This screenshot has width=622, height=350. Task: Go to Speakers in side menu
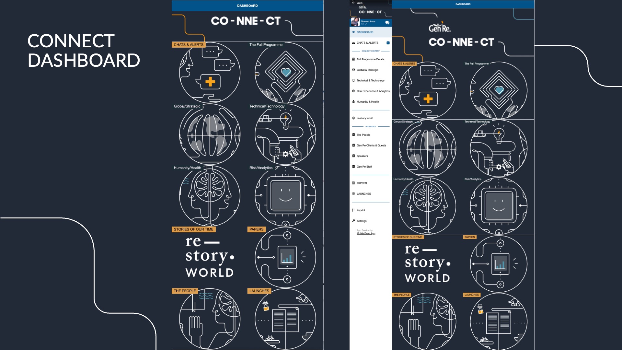coord(362,156)
